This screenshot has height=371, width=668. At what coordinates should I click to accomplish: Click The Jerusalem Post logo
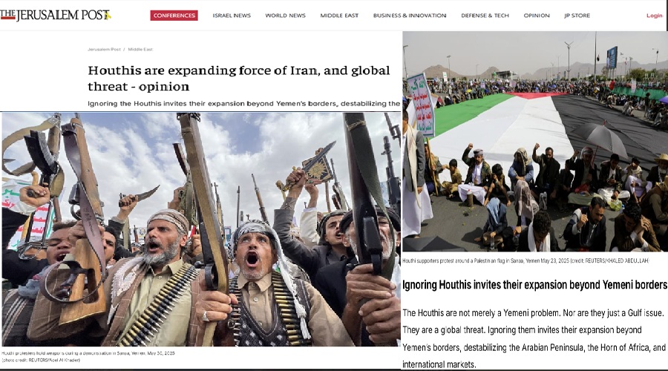[56, 16]
